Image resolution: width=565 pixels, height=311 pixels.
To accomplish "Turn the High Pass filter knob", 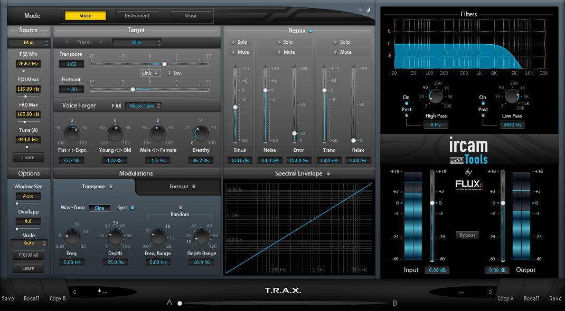I will point(435,96).
